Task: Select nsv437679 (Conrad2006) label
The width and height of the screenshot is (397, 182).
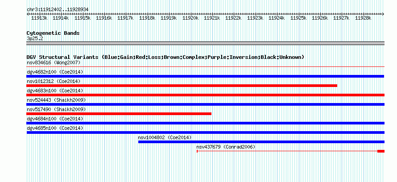Action: [x=226, y=147]
